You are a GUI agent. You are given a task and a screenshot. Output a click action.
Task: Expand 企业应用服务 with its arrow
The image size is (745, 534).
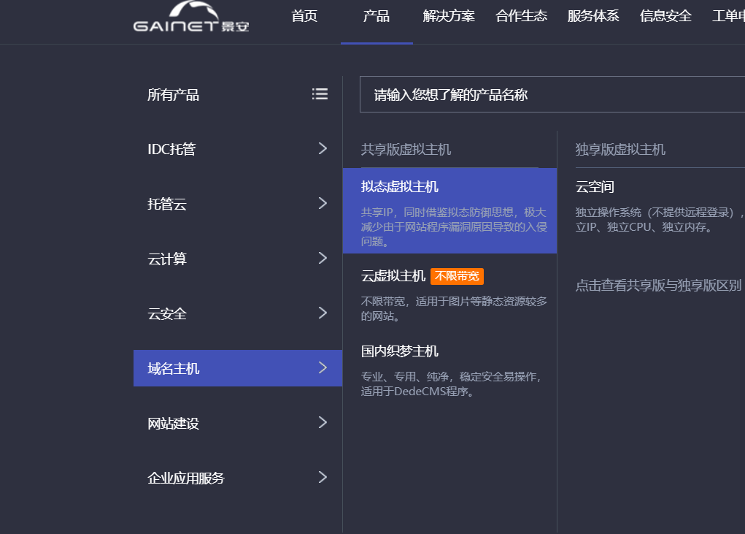pos(323,478)
